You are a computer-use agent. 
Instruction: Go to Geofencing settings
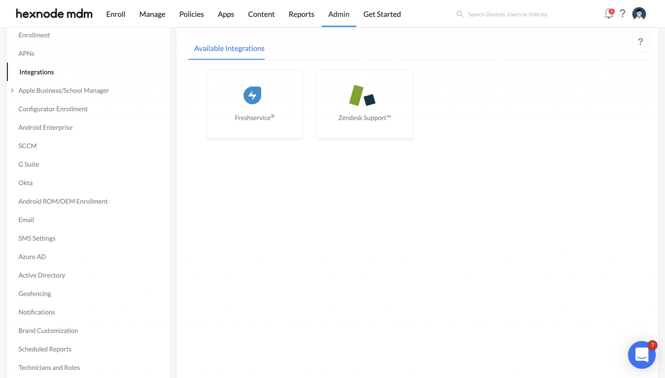click(34, 294)
